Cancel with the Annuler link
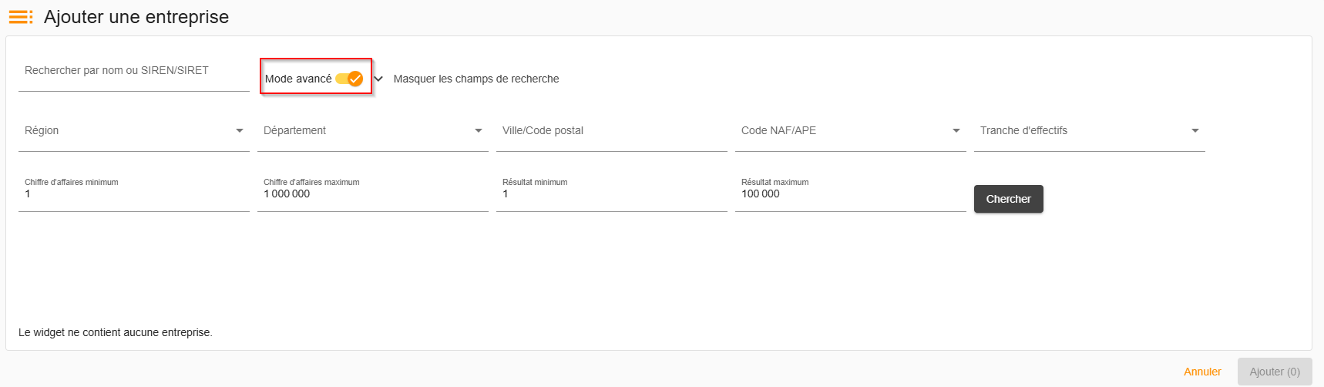Viewport: 1324px width, 387px height. (1202, 372)
